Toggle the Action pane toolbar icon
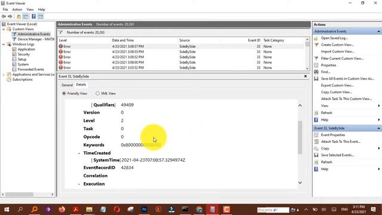Screen dimensions: 382x215 click(41, 16)
